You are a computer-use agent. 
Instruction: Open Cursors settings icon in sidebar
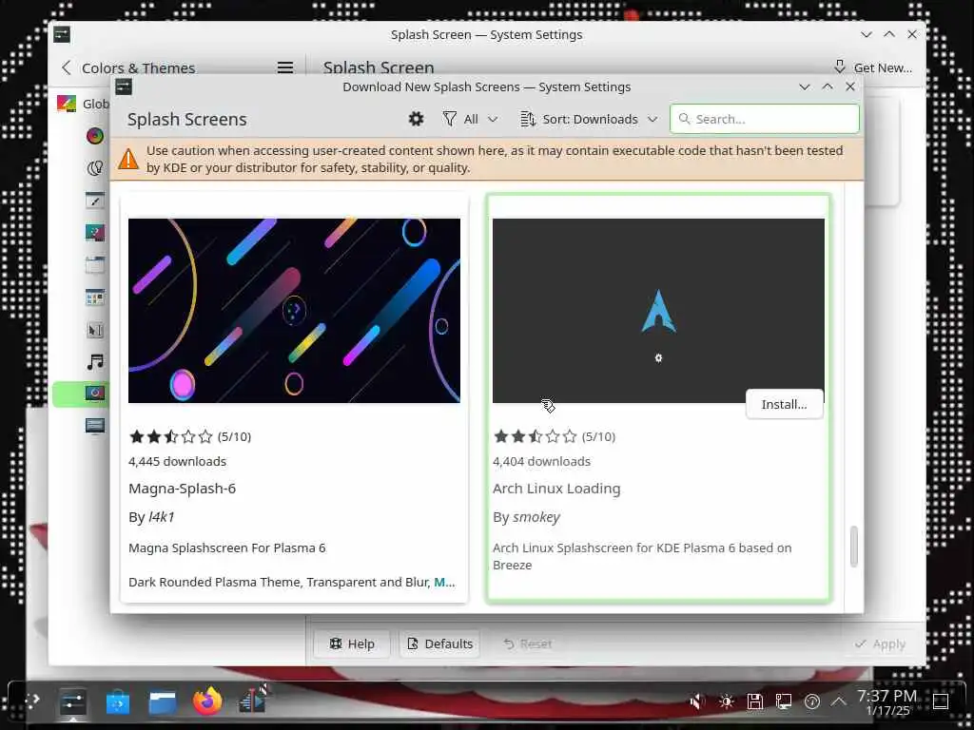pyautogui.click(x=95, y=330)
